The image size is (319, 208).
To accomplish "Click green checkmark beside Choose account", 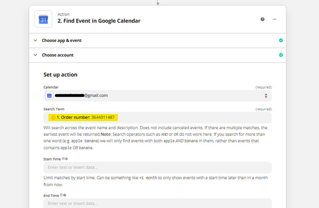I will [281, 55].
